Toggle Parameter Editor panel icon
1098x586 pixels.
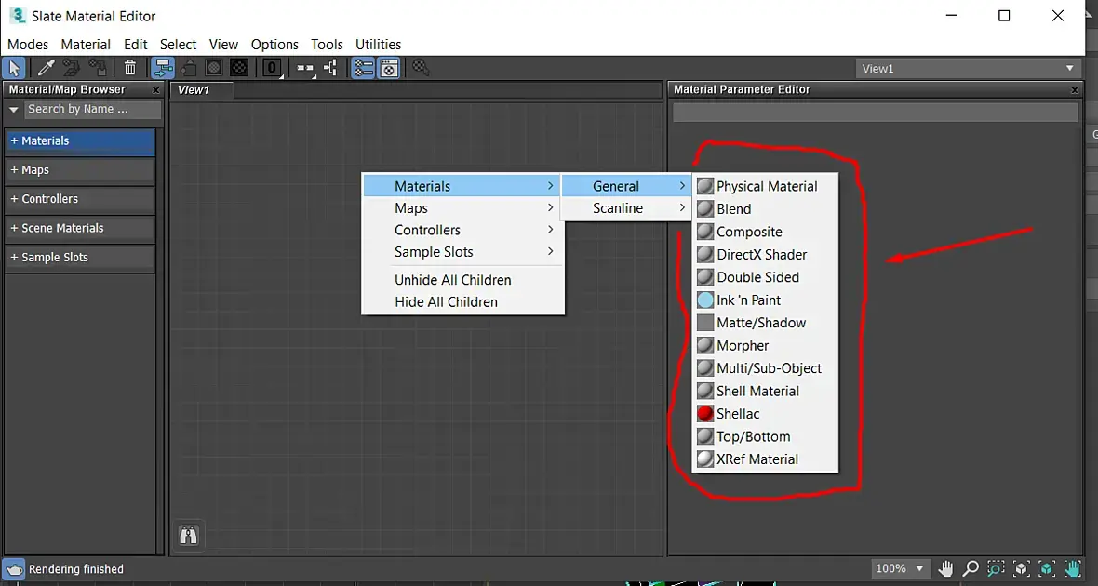389,68
